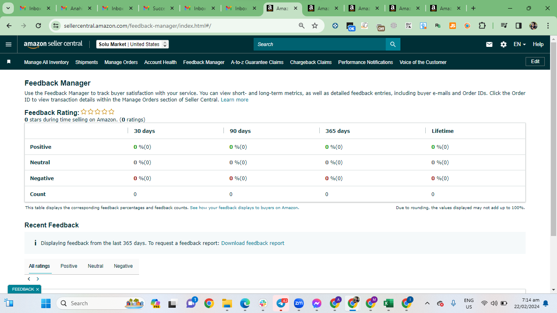This screenshot has height=313, width=557.
Task: Open a new browser tab
Action: pyautogui.click(x=473, y=8)
